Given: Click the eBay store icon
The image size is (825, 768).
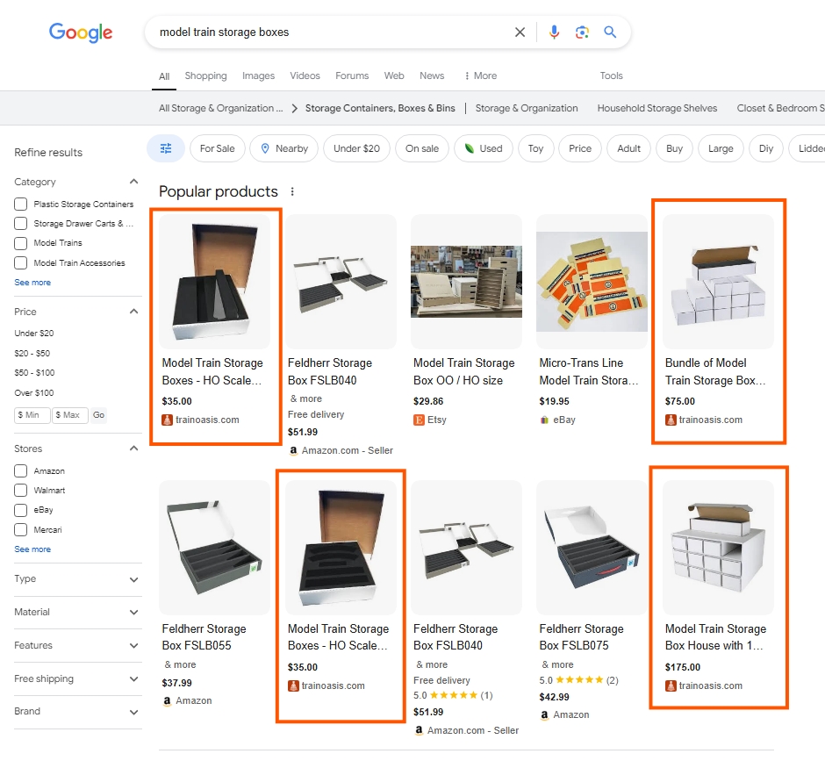Looking at the screenshot, I should click(x=544, y=420).
